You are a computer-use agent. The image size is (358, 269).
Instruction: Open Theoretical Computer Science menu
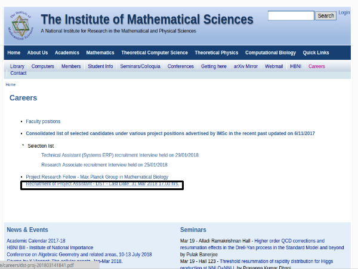coord(155,53)
